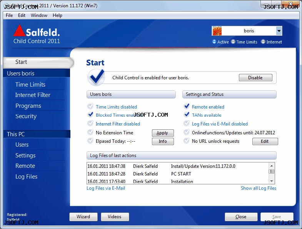
Task: Toggle TANs available checkmark
Action: [x=187, y=115]
